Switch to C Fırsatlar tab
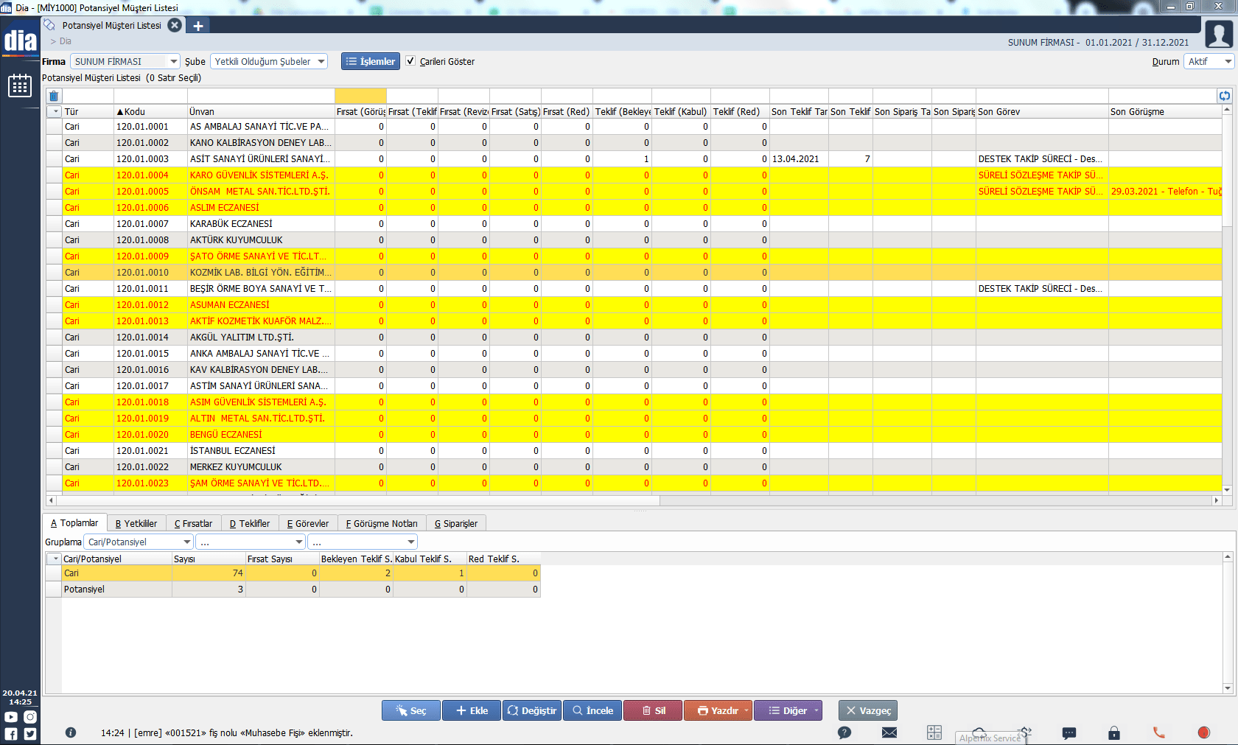Viewport: 1238px width, 745px height. click(193, 524)
